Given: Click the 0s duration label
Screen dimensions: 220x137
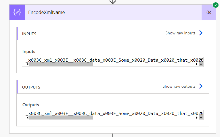Looking at the screenshot, I should pyautogui.click(x=208, y=12).
